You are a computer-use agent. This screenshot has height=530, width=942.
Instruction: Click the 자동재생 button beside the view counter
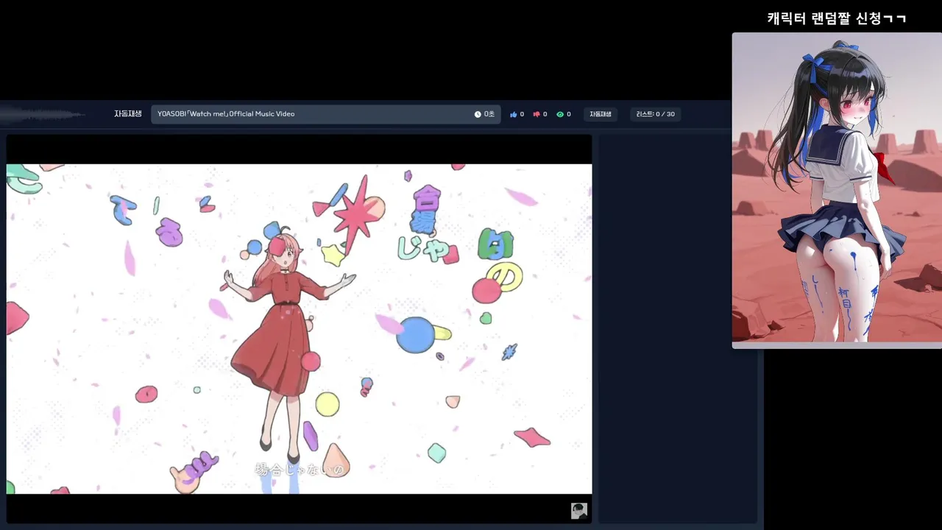click(601, 114)
